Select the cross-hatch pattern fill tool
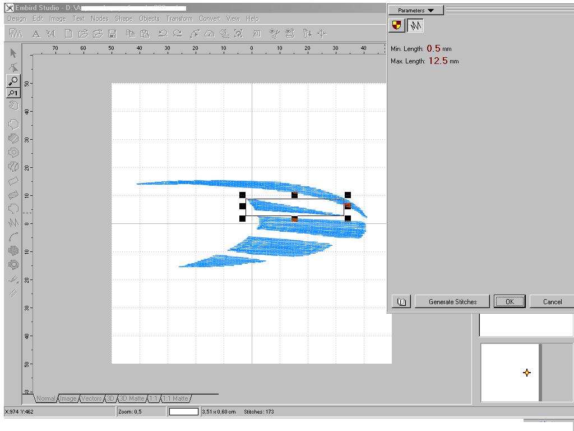 click(13, 251)
